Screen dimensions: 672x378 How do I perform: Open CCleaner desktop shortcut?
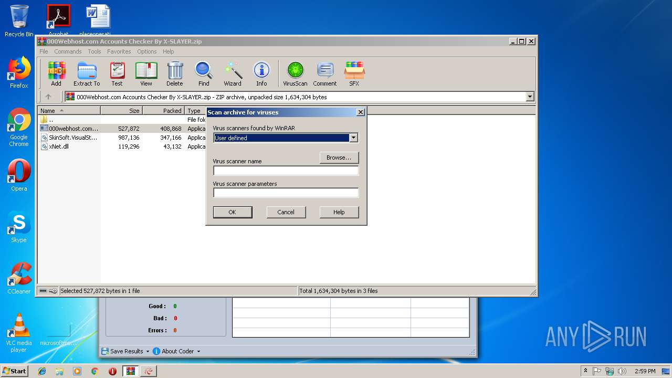coord(19,278)
